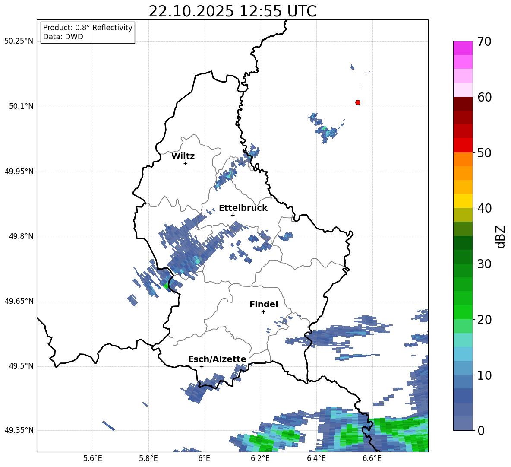Click the 6°E longitude label

pyautogui.click(x=204, y=458)
